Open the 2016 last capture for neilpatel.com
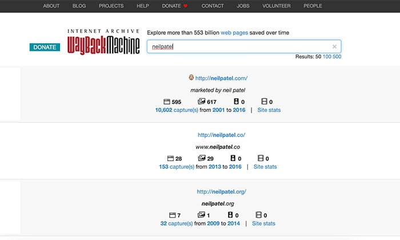The image size is (400, 240). click(239, 110)
